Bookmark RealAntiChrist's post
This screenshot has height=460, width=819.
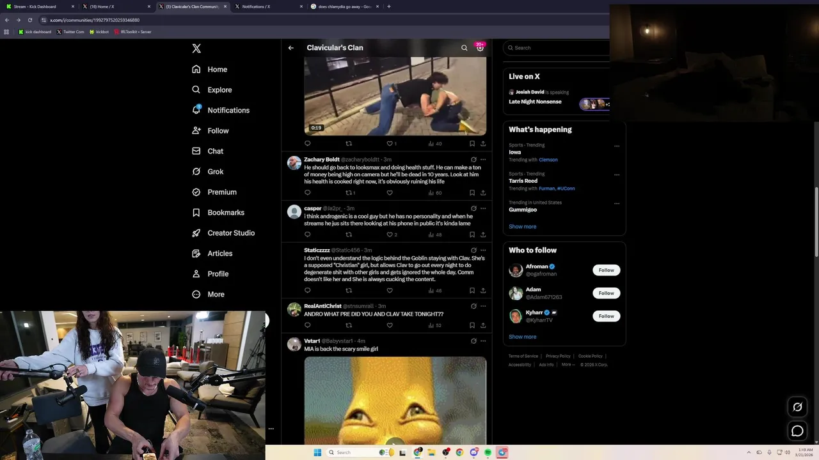pos(472,325)
